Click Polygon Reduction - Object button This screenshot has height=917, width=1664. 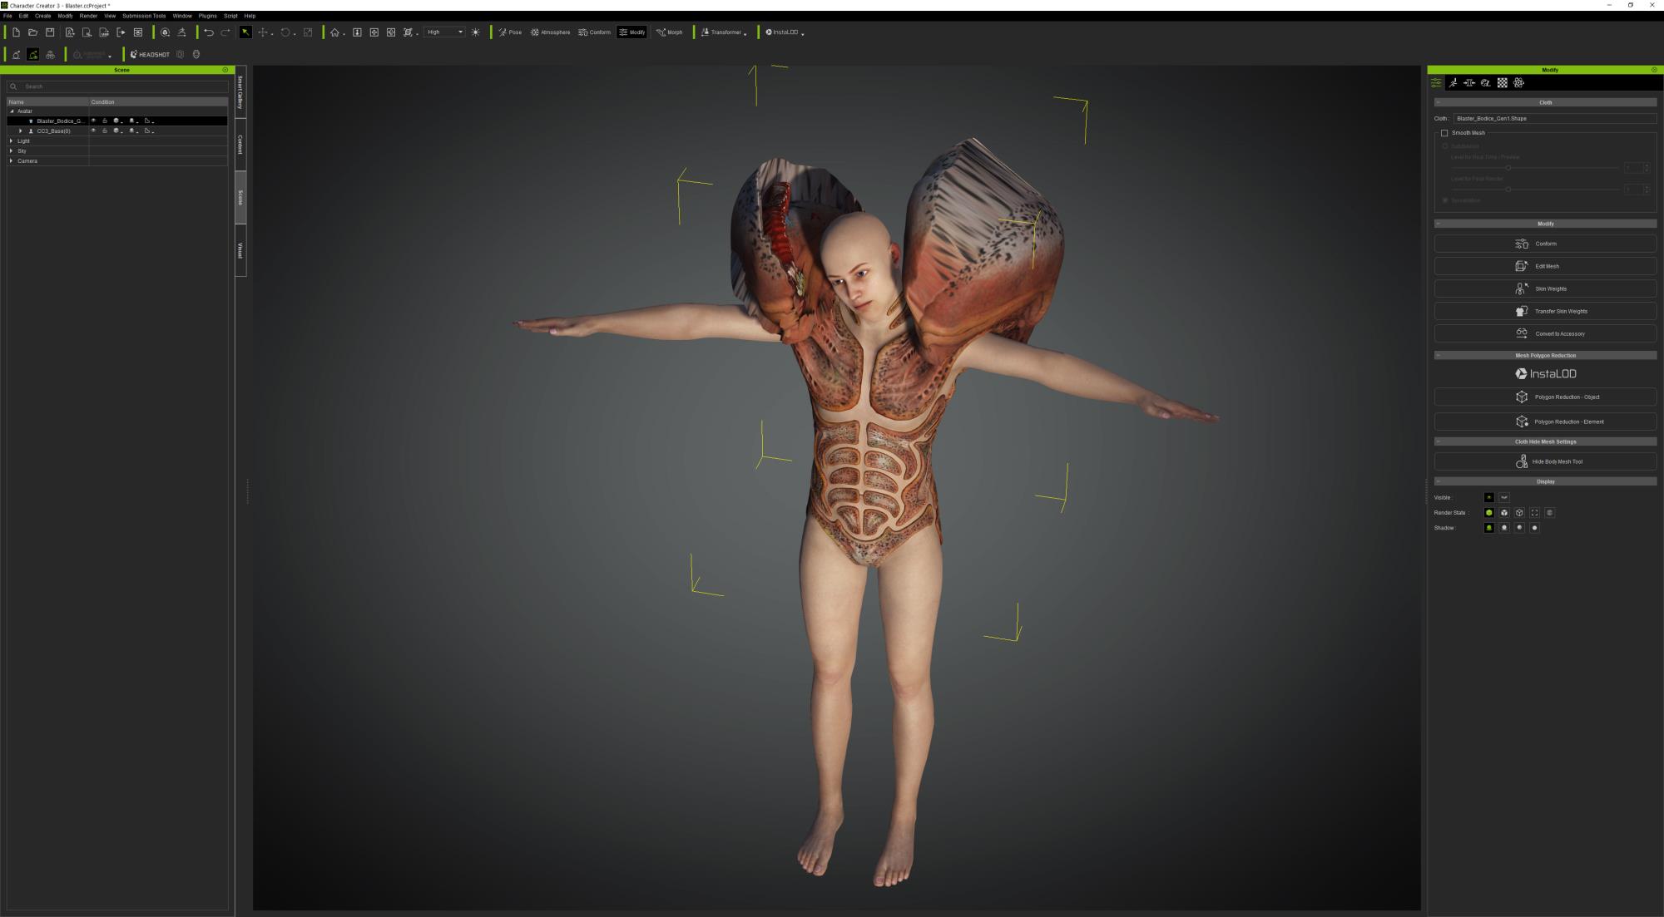point(1545,397)
